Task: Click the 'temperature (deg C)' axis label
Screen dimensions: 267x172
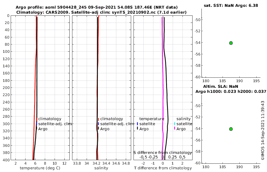Action: (40, 168)
